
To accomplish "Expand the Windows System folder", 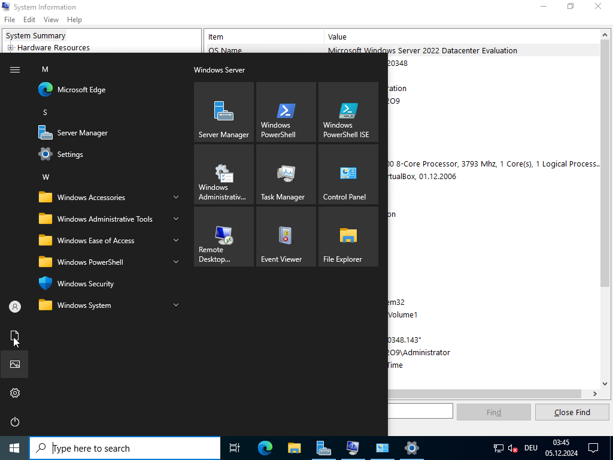I will coord(110,305).
